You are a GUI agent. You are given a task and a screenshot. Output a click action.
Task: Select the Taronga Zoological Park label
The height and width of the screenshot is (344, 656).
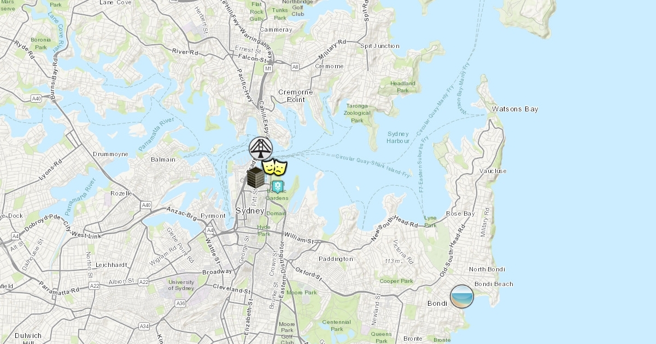coord(357,113)
